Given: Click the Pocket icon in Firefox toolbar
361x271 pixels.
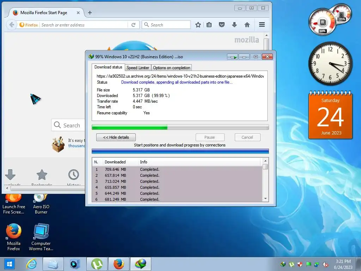Looking at the screenshot, I should 222,25.
